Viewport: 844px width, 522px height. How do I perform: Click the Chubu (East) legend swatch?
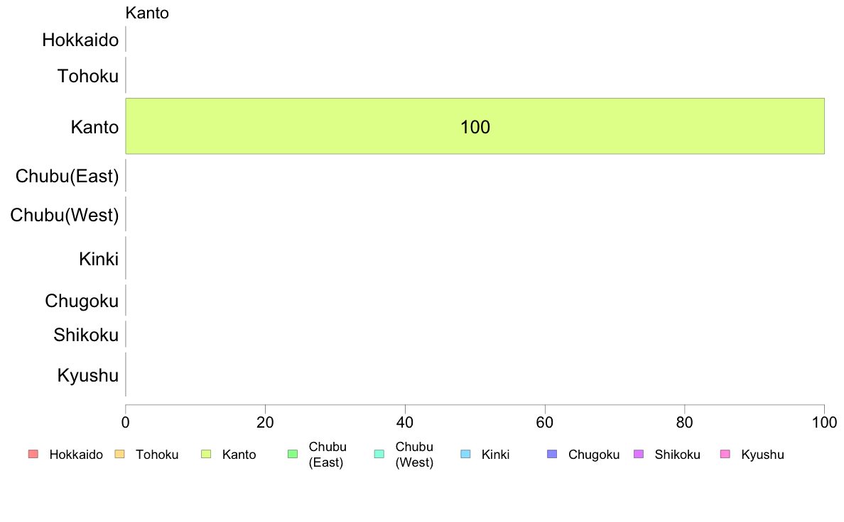point(292,455)
